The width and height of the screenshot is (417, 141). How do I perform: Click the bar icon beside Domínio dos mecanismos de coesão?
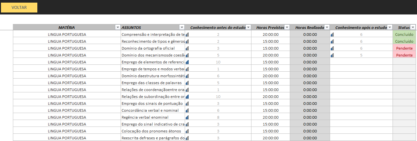pyautogui.click(x=187, y=55)
